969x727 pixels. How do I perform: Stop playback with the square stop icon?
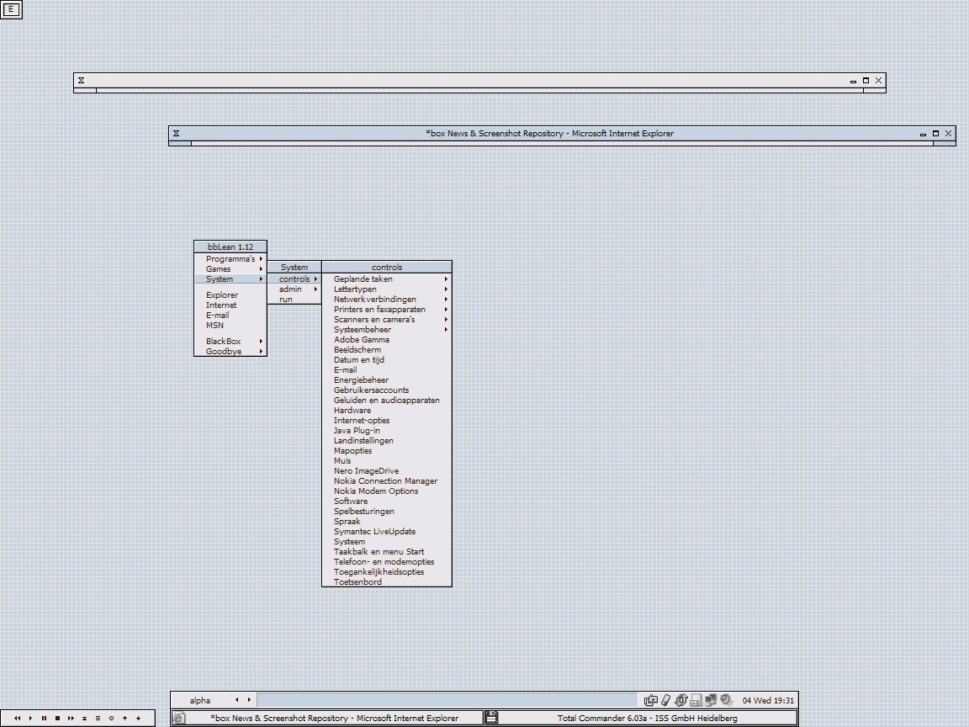click(x=57, y=719)
